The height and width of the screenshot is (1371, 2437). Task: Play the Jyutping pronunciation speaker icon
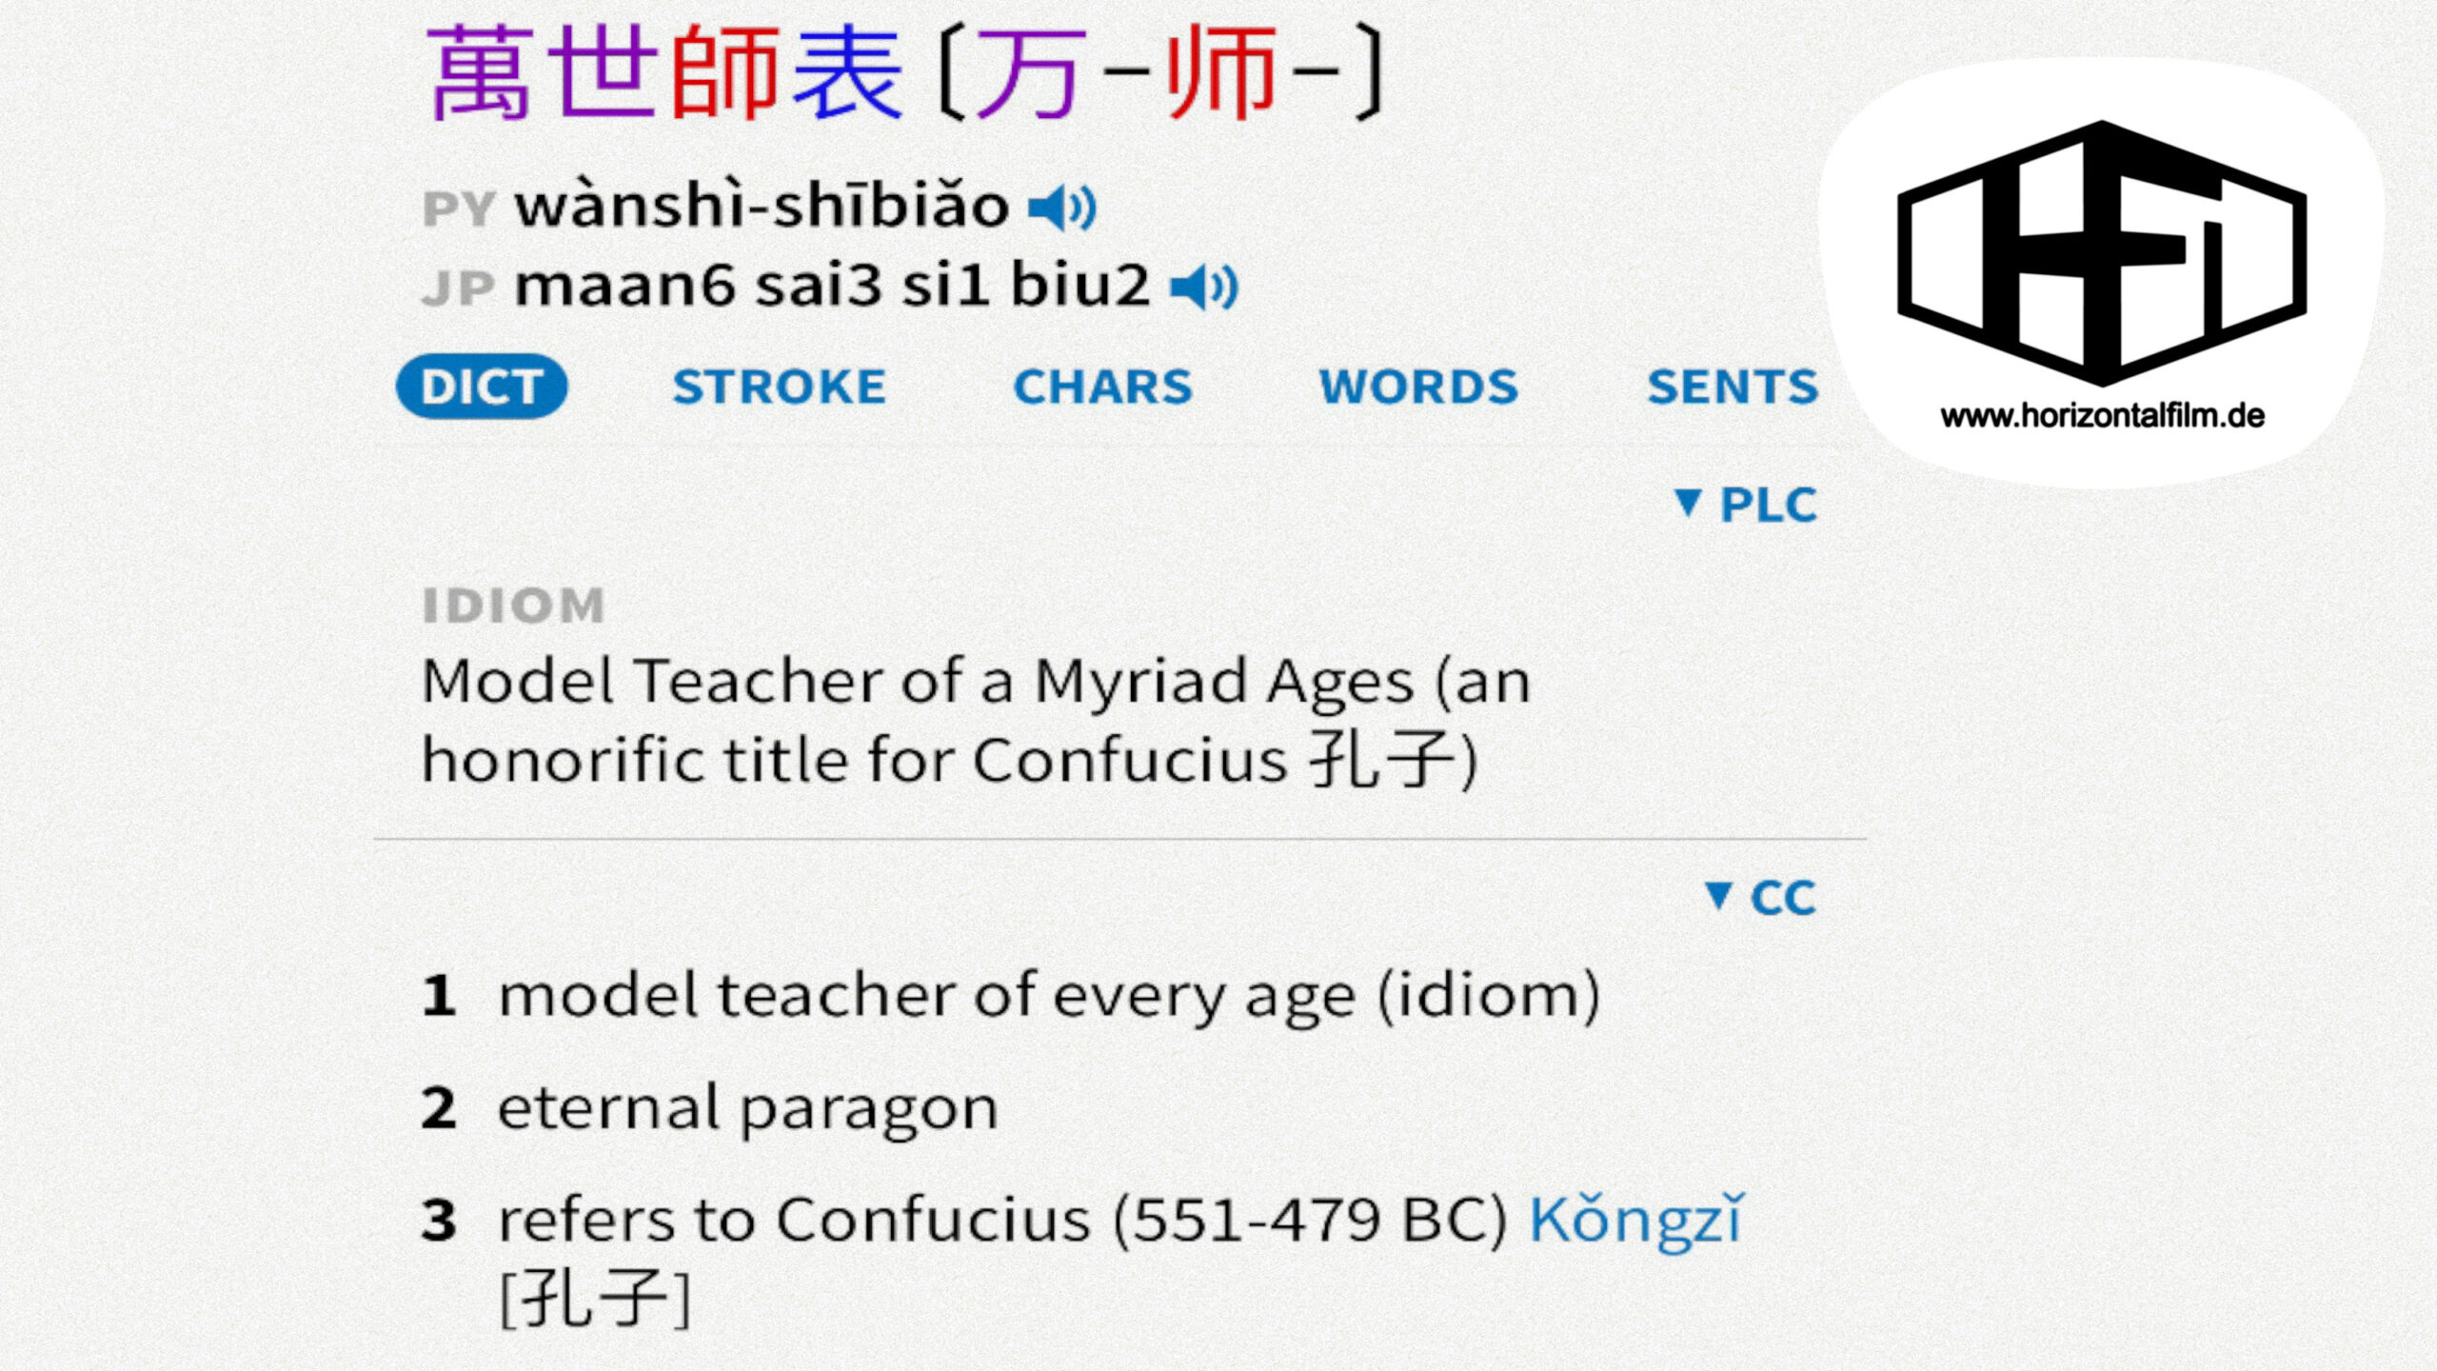1204,287
